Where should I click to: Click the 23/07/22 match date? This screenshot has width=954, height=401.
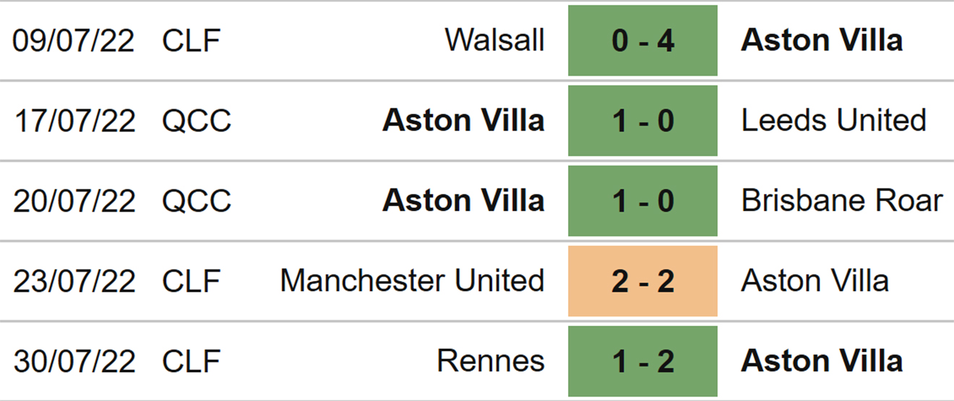[x=74, y=281]
